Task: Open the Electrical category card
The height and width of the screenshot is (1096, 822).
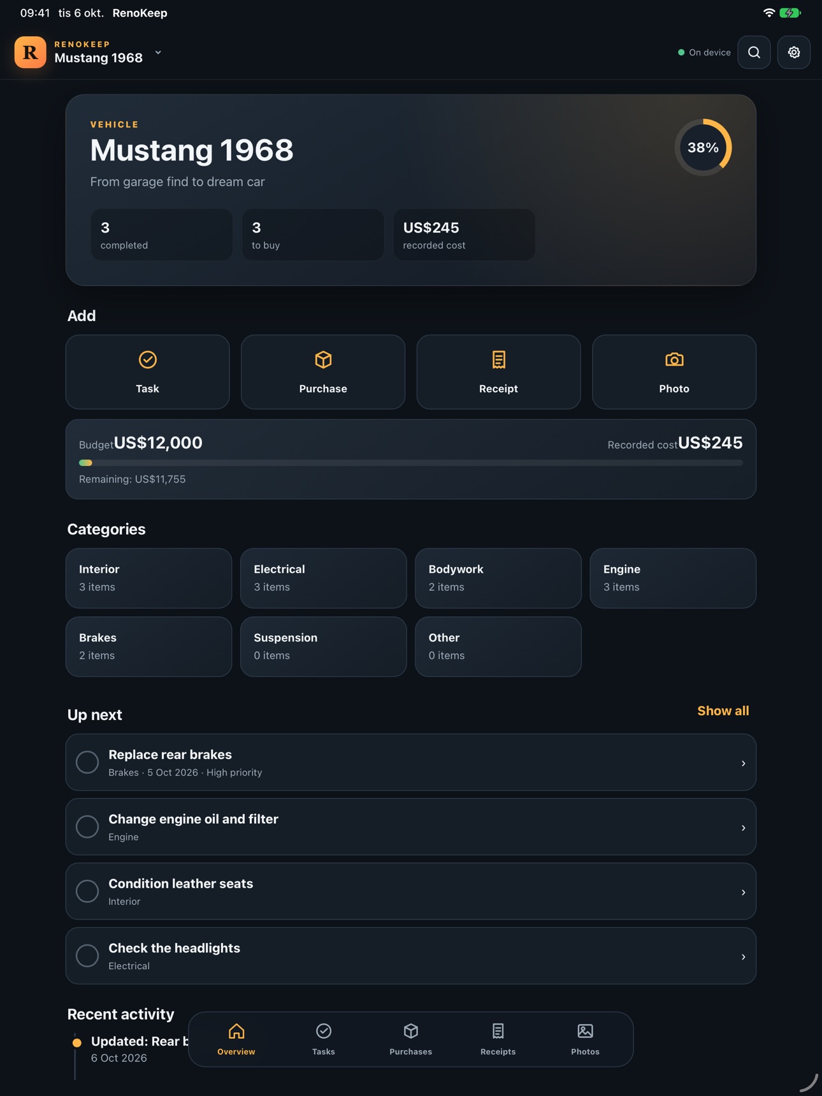Action: click(324, 578)
